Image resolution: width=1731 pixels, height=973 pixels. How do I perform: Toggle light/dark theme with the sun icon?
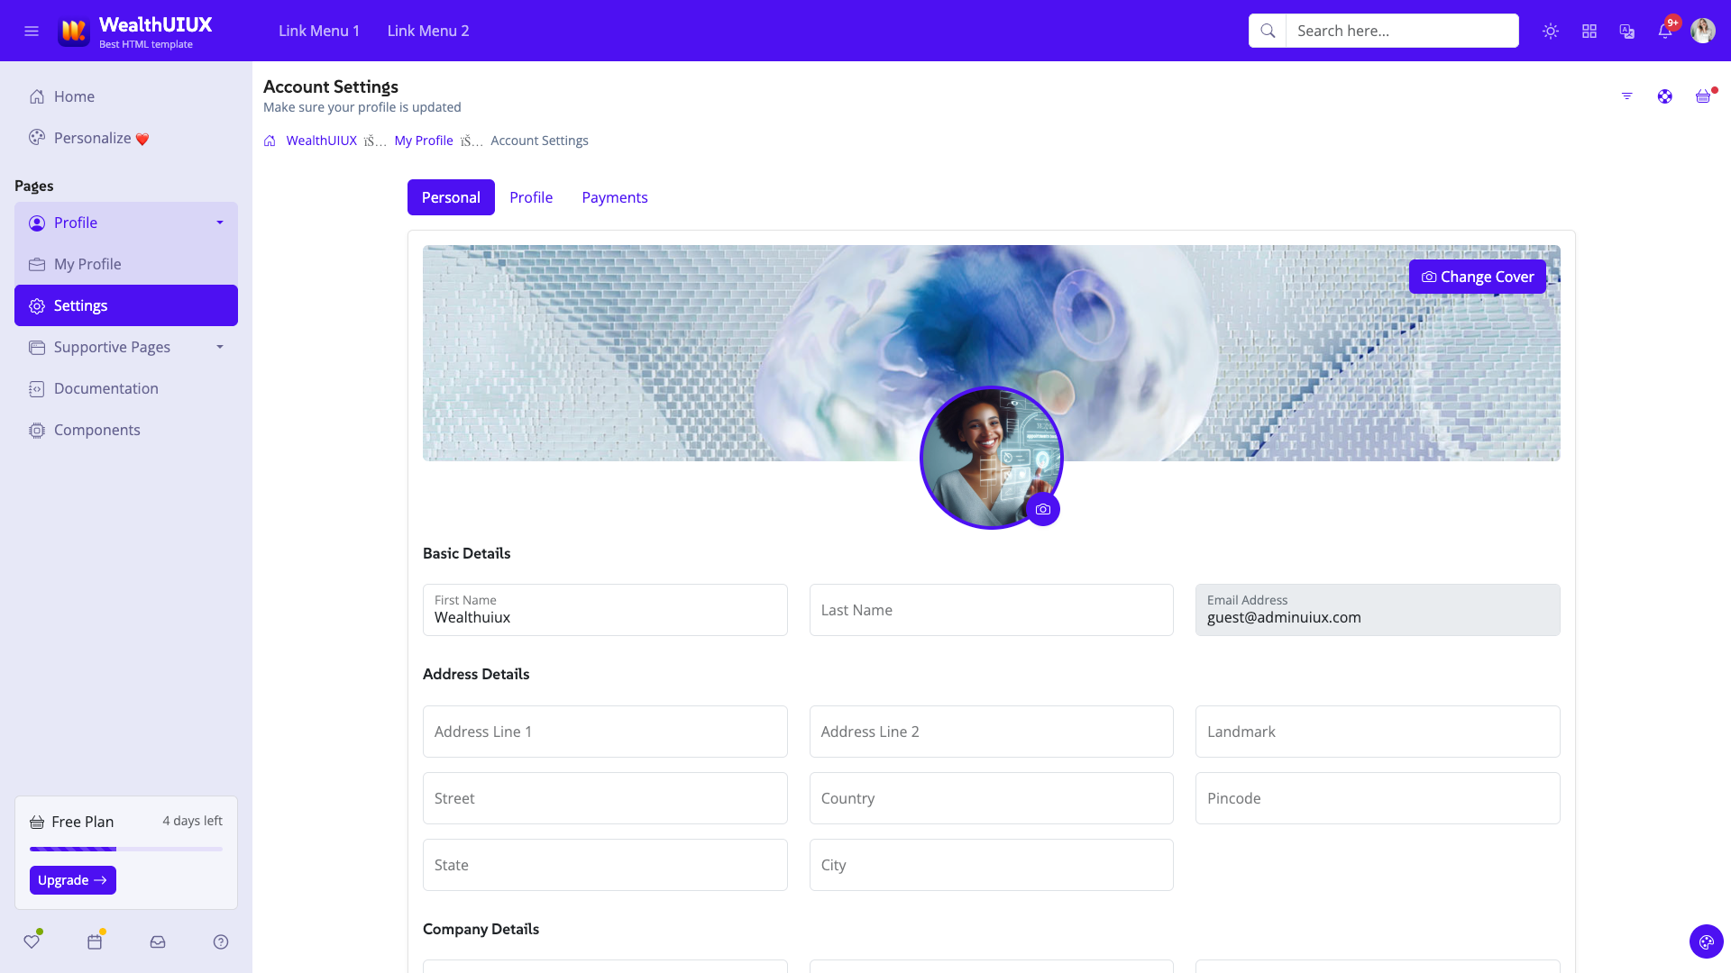click(x=1551, y=31)
